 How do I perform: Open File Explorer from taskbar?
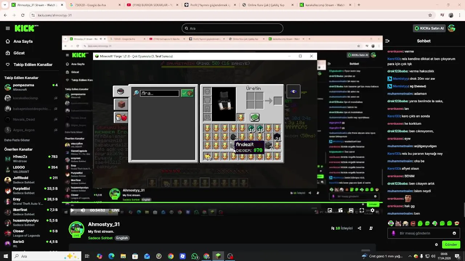pos(123,256)
